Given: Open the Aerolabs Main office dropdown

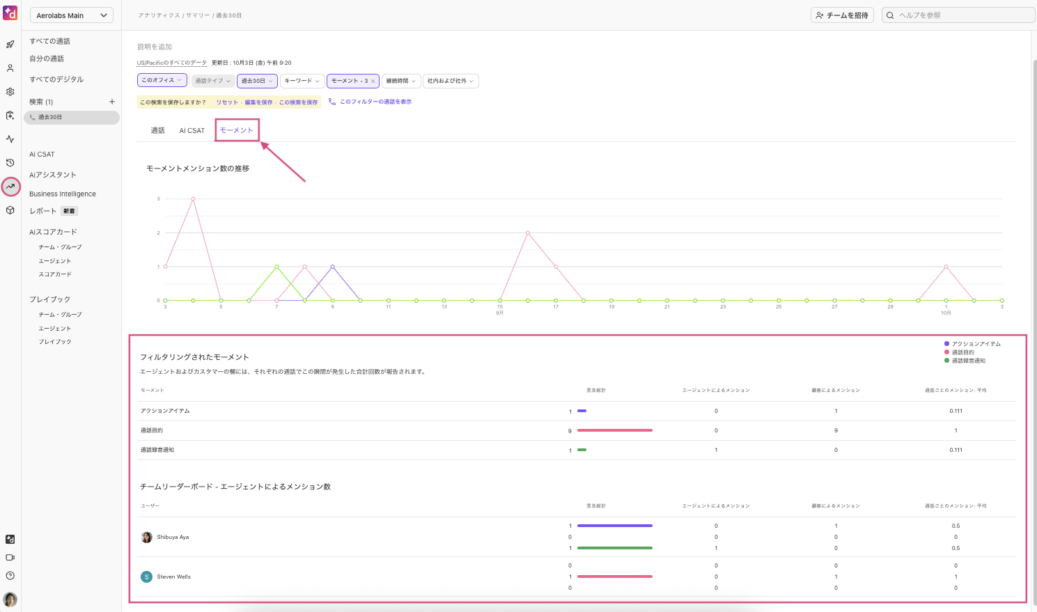Looking at the screenshot, I should click(72, 15).
